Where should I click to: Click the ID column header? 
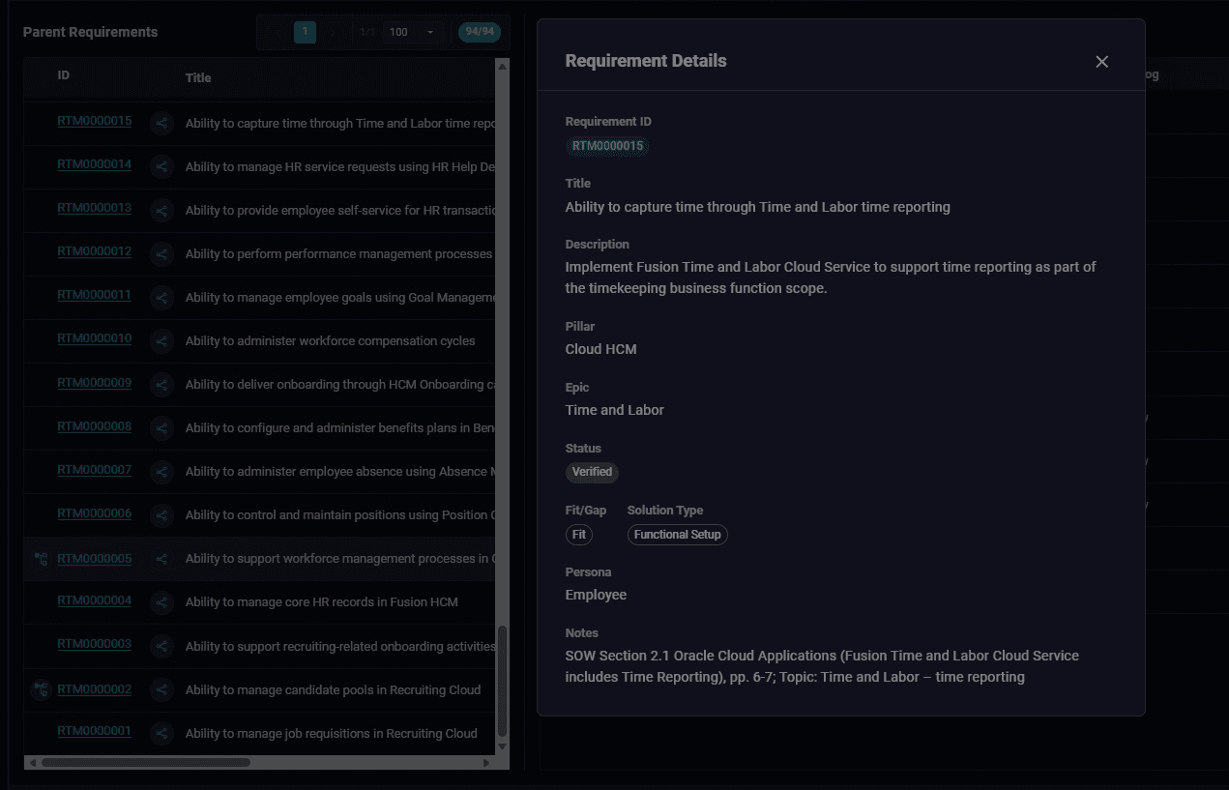point(63,75)
